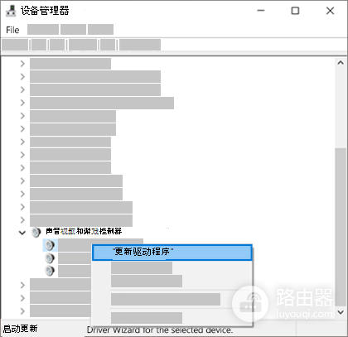Image resolution: width=348 pixels, height=337 pixels.
Task: Click the 设备管理器 title bar app icon
Action: click(11, 11)
